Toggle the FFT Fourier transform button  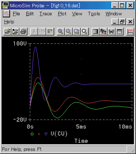[x=103, y=31]
